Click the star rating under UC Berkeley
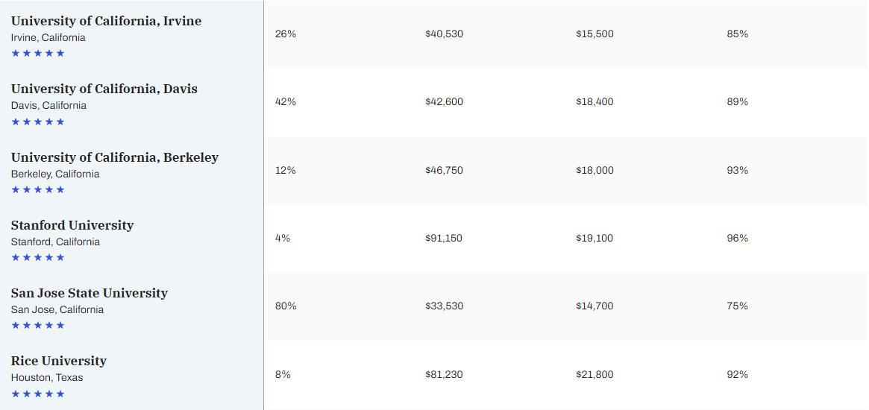This screenshot has width=869, height=410. coord(38,189)
